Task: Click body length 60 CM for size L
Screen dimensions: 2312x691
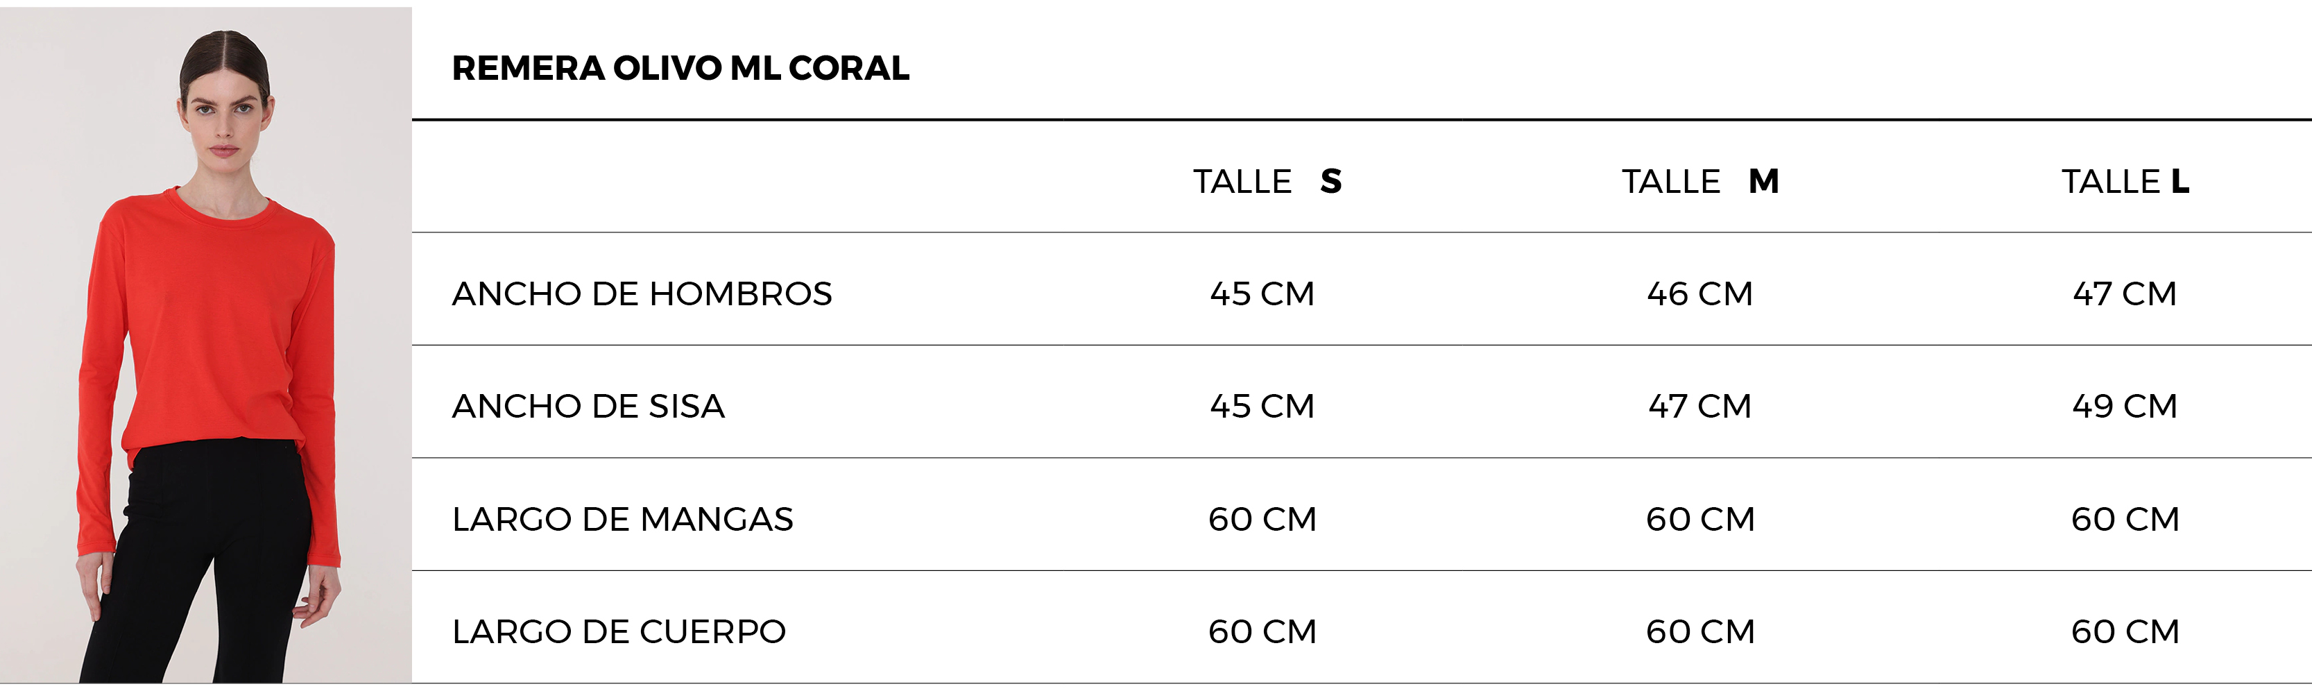Action: (2125, 631)
